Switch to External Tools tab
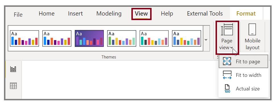The image size is (273, 104). [x=205, y=14]
